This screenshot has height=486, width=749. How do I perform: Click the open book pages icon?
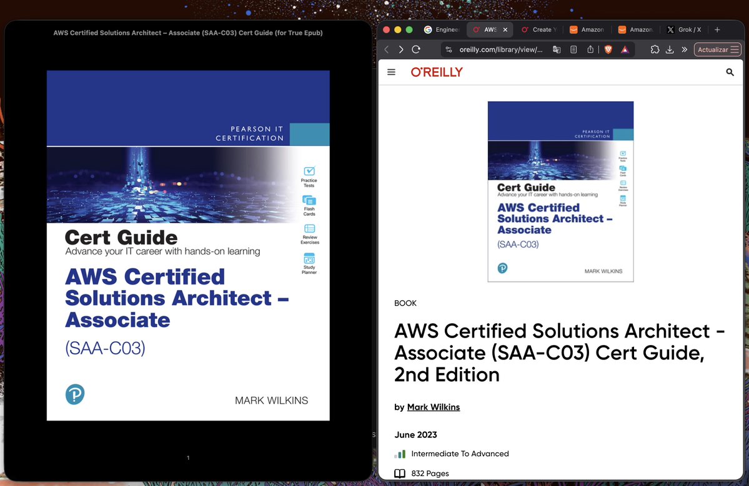(x=400, y=474)
